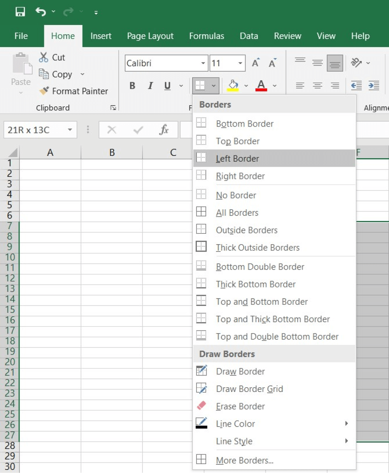
Task: Click the Fill Color bucket icon
Action: (x=233, y=85)
